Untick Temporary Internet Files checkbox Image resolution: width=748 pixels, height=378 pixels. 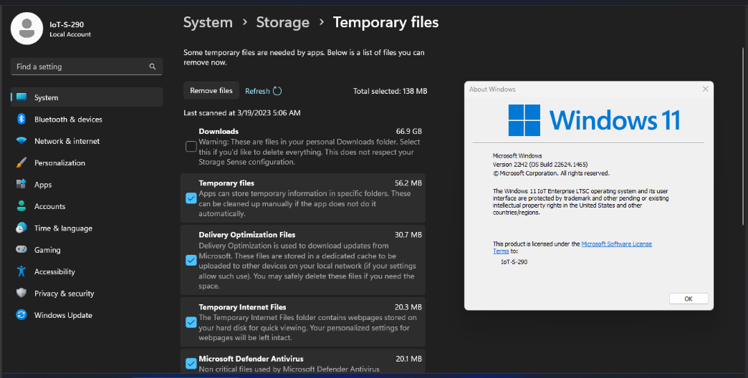coord(191,322)
